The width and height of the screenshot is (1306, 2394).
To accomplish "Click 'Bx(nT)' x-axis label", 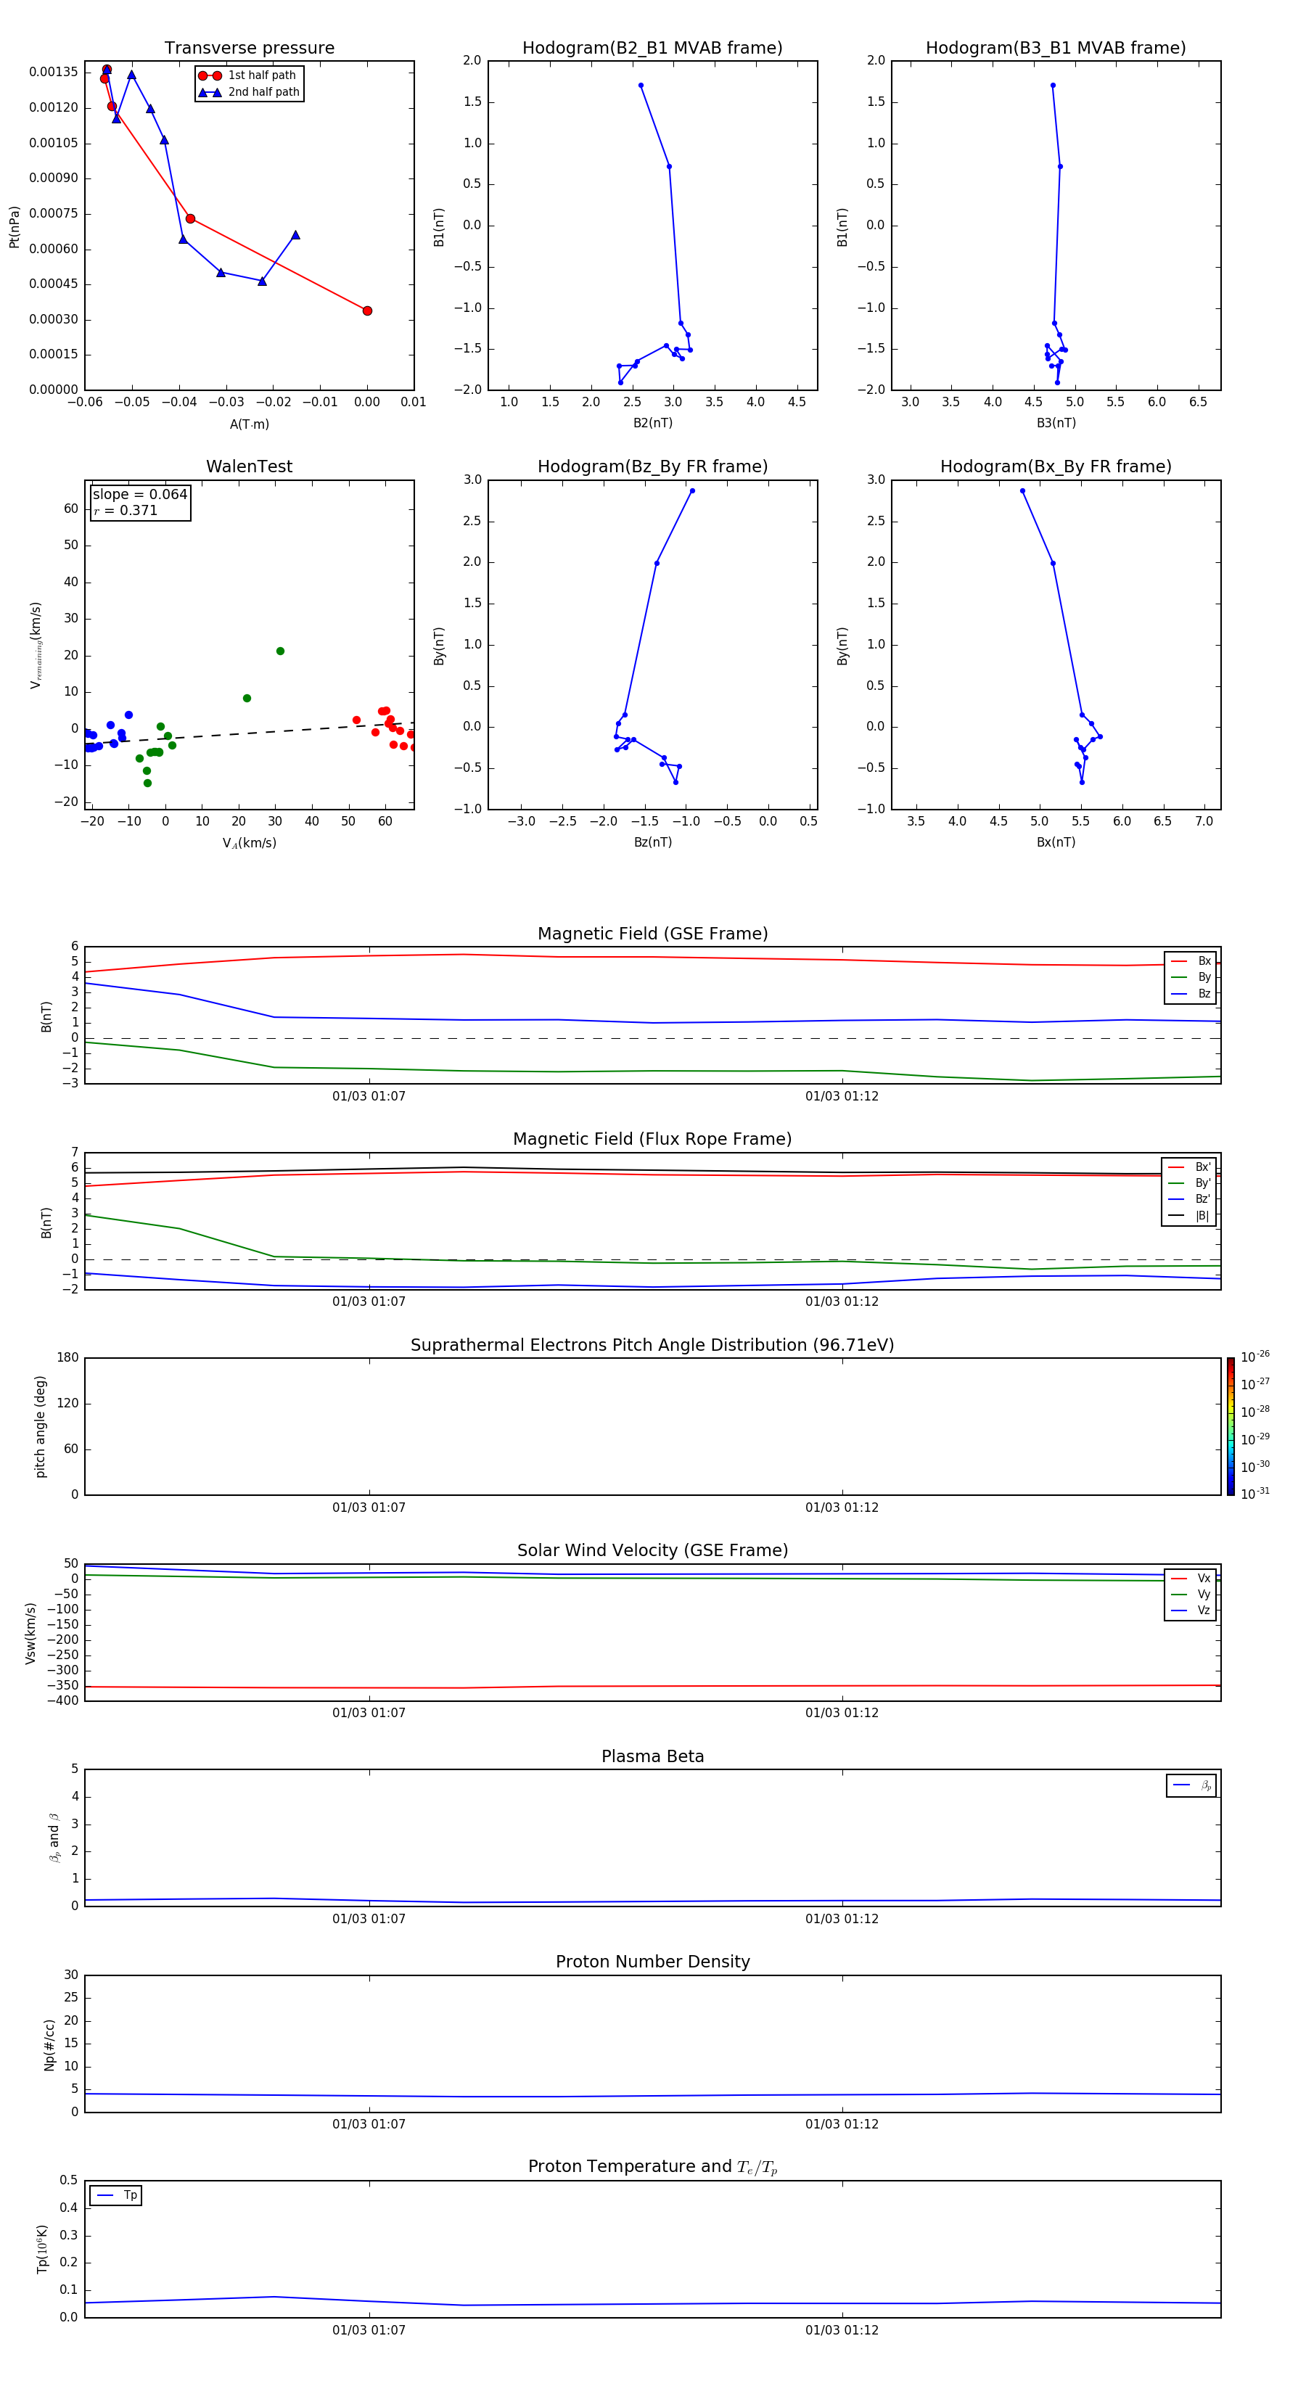I will [x=1056, y=842].
